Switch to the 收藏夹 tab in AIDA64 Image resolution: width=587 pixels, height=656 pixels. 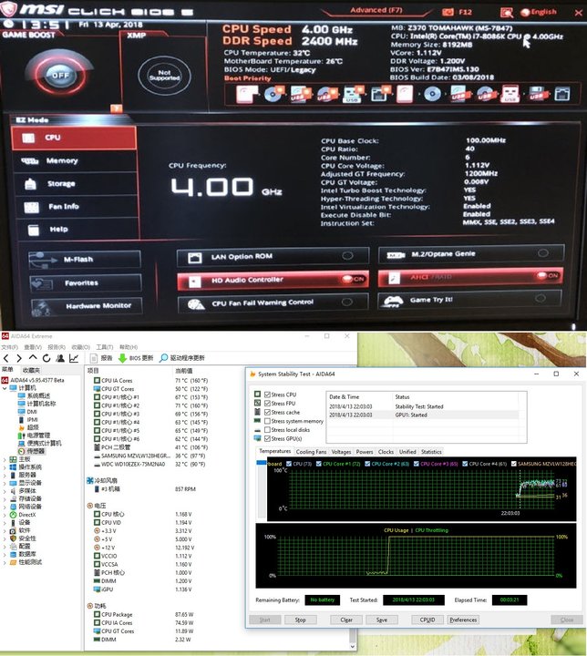pyautogui.click(x=31, y=370)
